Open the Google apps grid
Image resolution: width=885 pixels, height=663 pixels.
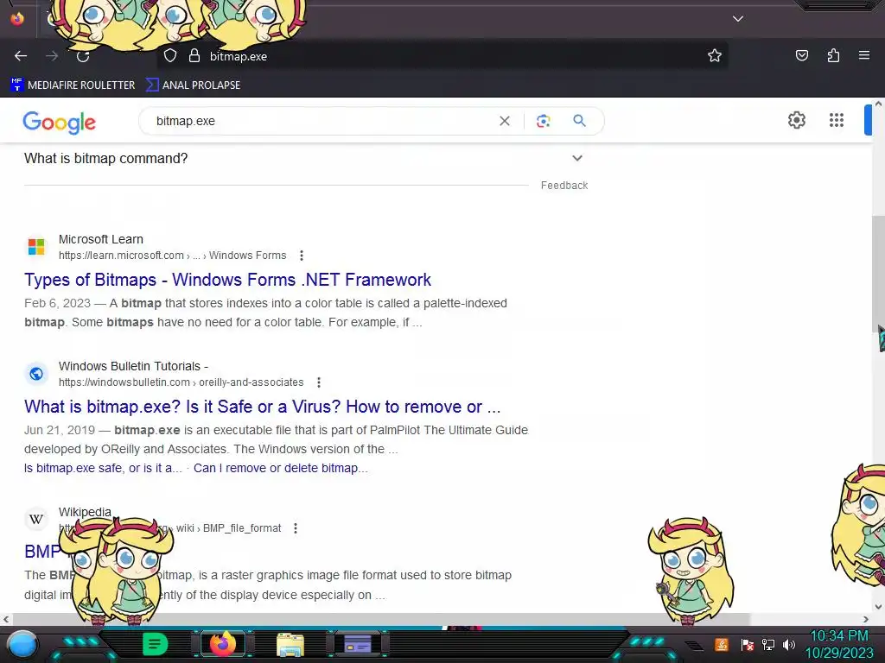click(837, 120)
